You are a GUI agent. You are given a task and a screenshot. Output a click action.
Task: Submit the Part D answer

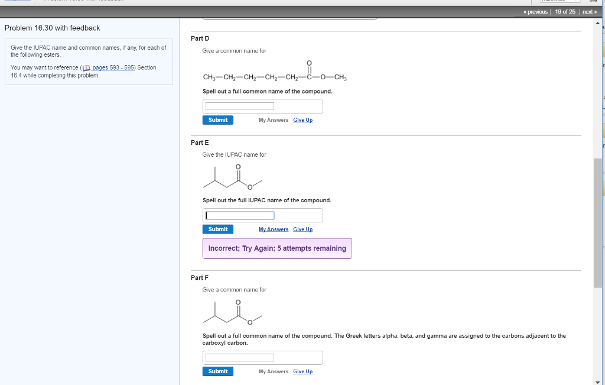217,119
